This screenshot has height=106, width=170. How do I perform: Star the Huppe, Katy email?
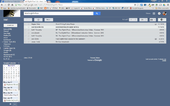[29, 24]
